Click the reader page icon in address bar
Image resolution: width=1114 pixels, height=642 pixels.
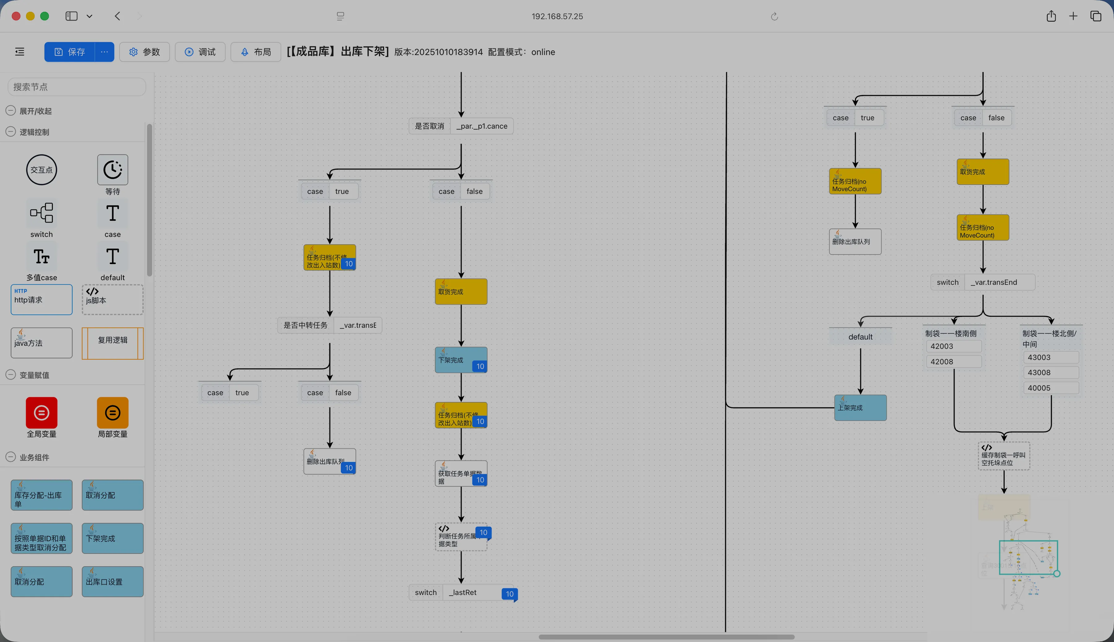(x=340, y=16)
